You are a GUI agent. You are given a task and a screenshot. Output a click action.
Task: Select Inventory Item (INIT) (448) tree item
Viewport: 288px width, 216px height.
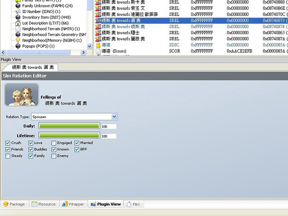46,17
